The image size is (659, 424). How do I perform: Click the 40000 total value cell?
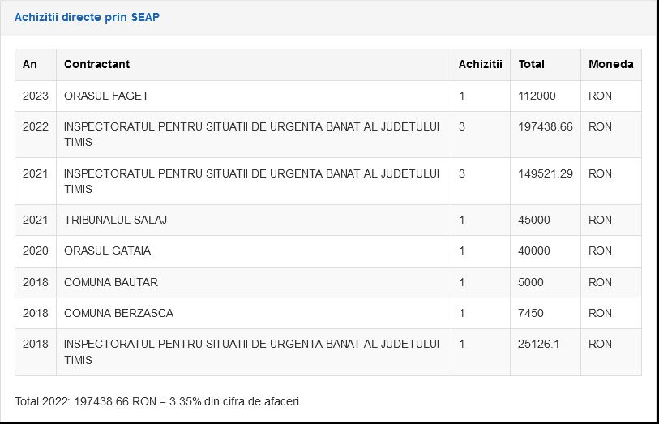click(x=534, y=251)
